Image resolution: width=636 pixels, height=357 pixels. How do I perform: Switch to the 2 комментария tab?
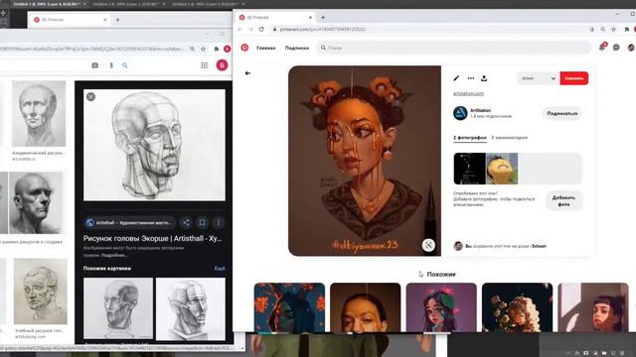click(510, 138)
